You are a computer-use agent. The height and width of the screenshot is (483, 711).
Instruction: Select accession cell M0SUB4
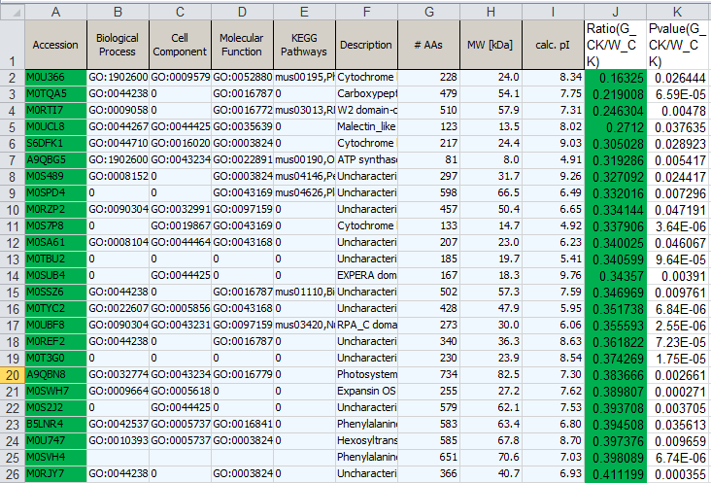pyautogui.click(x=55, y=276)
